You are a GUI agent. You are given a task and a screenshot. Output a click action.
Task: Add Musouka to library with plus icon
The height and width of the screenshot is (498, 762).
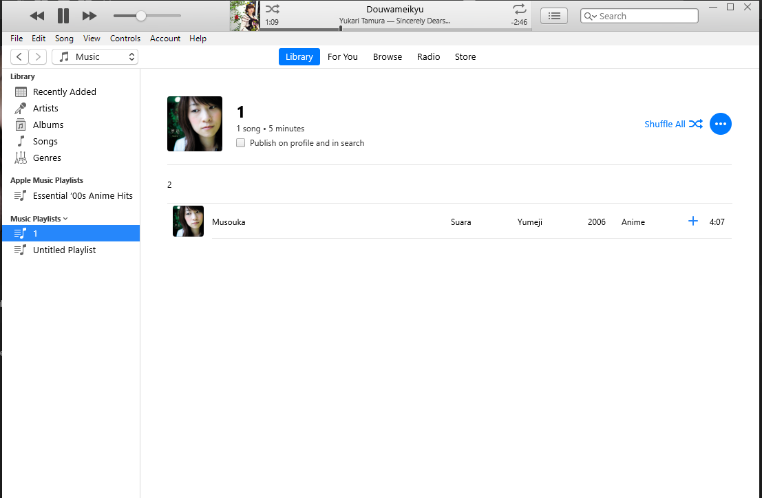693,221
